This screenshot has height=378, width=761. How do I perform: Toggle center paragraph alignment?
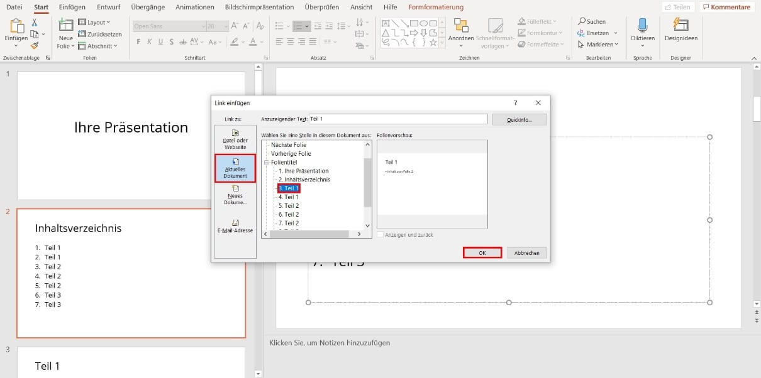pos(290,42)
